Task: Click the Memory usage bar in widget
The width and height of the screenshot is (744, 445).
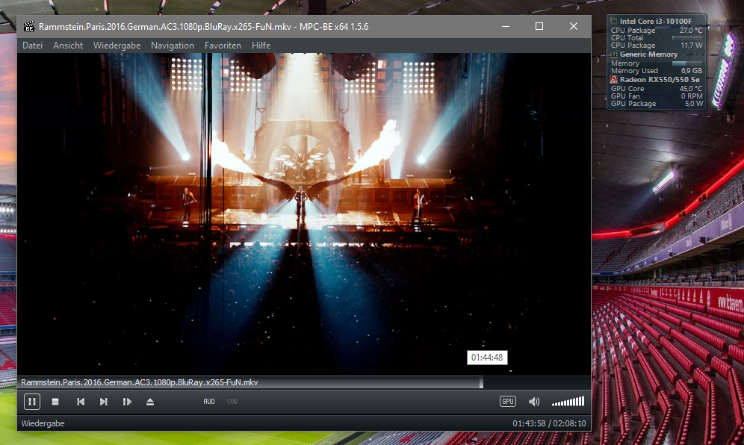Action: point(687,63)
